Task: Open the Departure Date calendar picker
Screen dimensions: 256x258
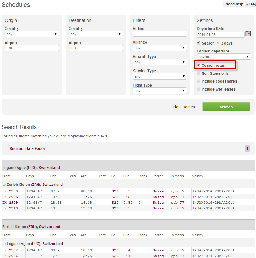Action: 248,33
